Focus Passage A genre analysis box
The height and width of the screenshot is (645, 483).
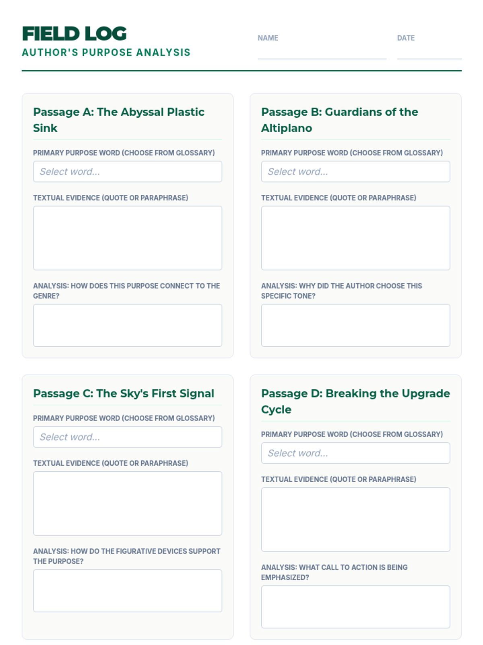[127, 325]
